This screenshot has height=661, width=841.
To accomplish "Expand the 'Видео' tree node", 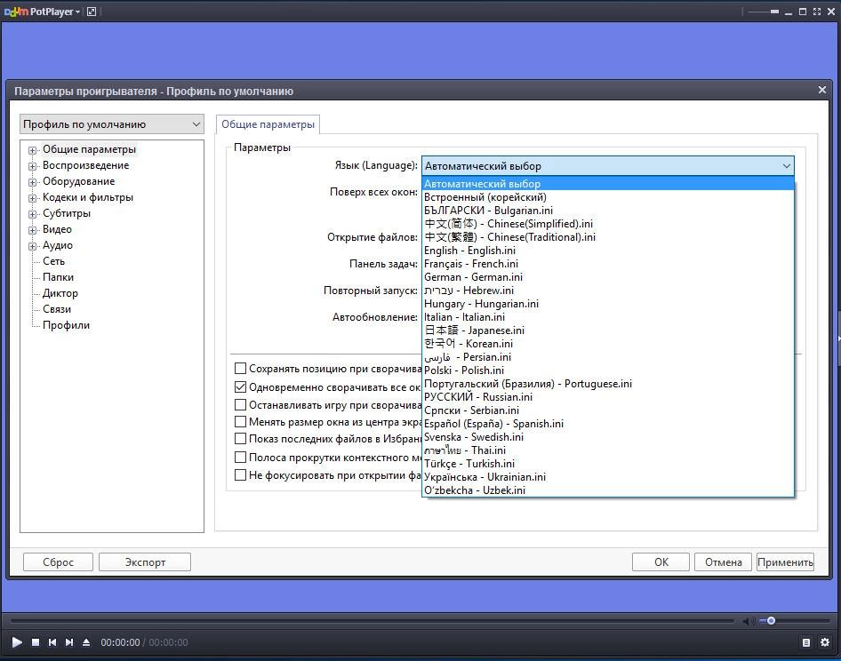I will [x=32, y=230].
